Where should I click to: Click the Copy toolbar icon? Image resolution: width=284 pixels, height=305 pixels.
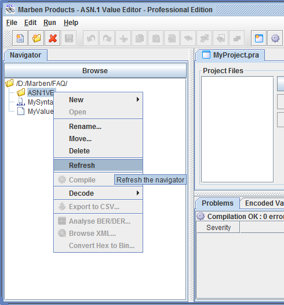click(x=139, y=38)
